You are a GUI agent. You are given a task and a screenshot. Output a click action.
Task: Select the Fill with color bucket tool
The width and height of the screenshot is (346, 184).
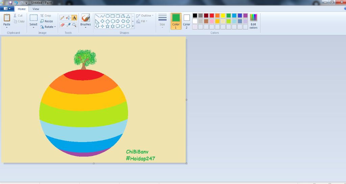click(68, 18)
